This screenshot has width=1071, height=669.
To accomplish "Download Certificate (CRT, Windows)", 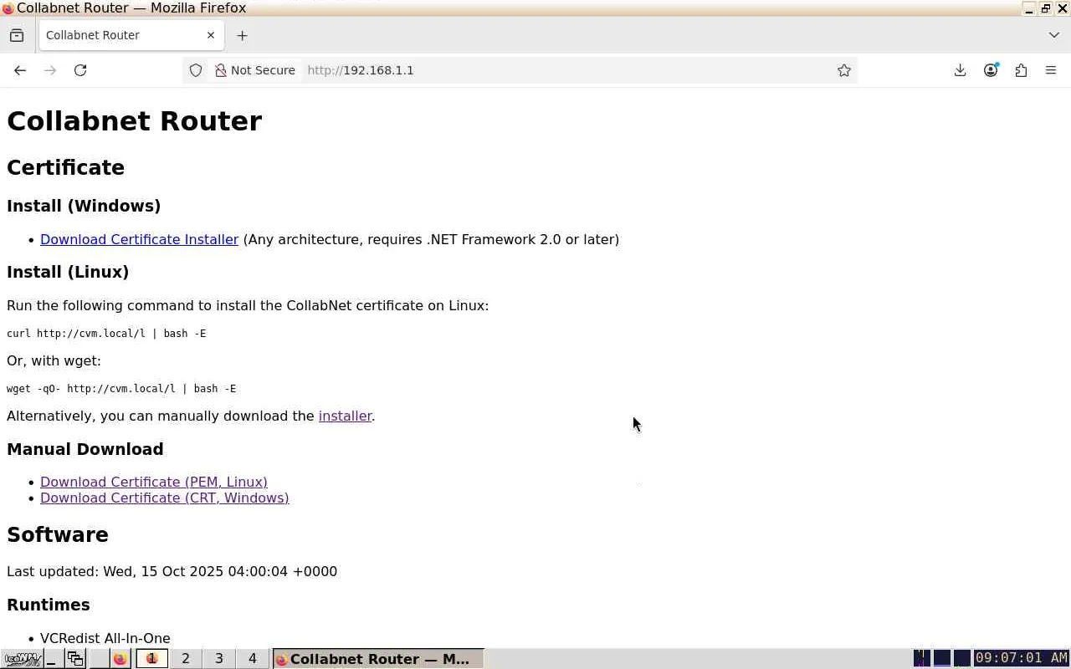I will 165,498.
